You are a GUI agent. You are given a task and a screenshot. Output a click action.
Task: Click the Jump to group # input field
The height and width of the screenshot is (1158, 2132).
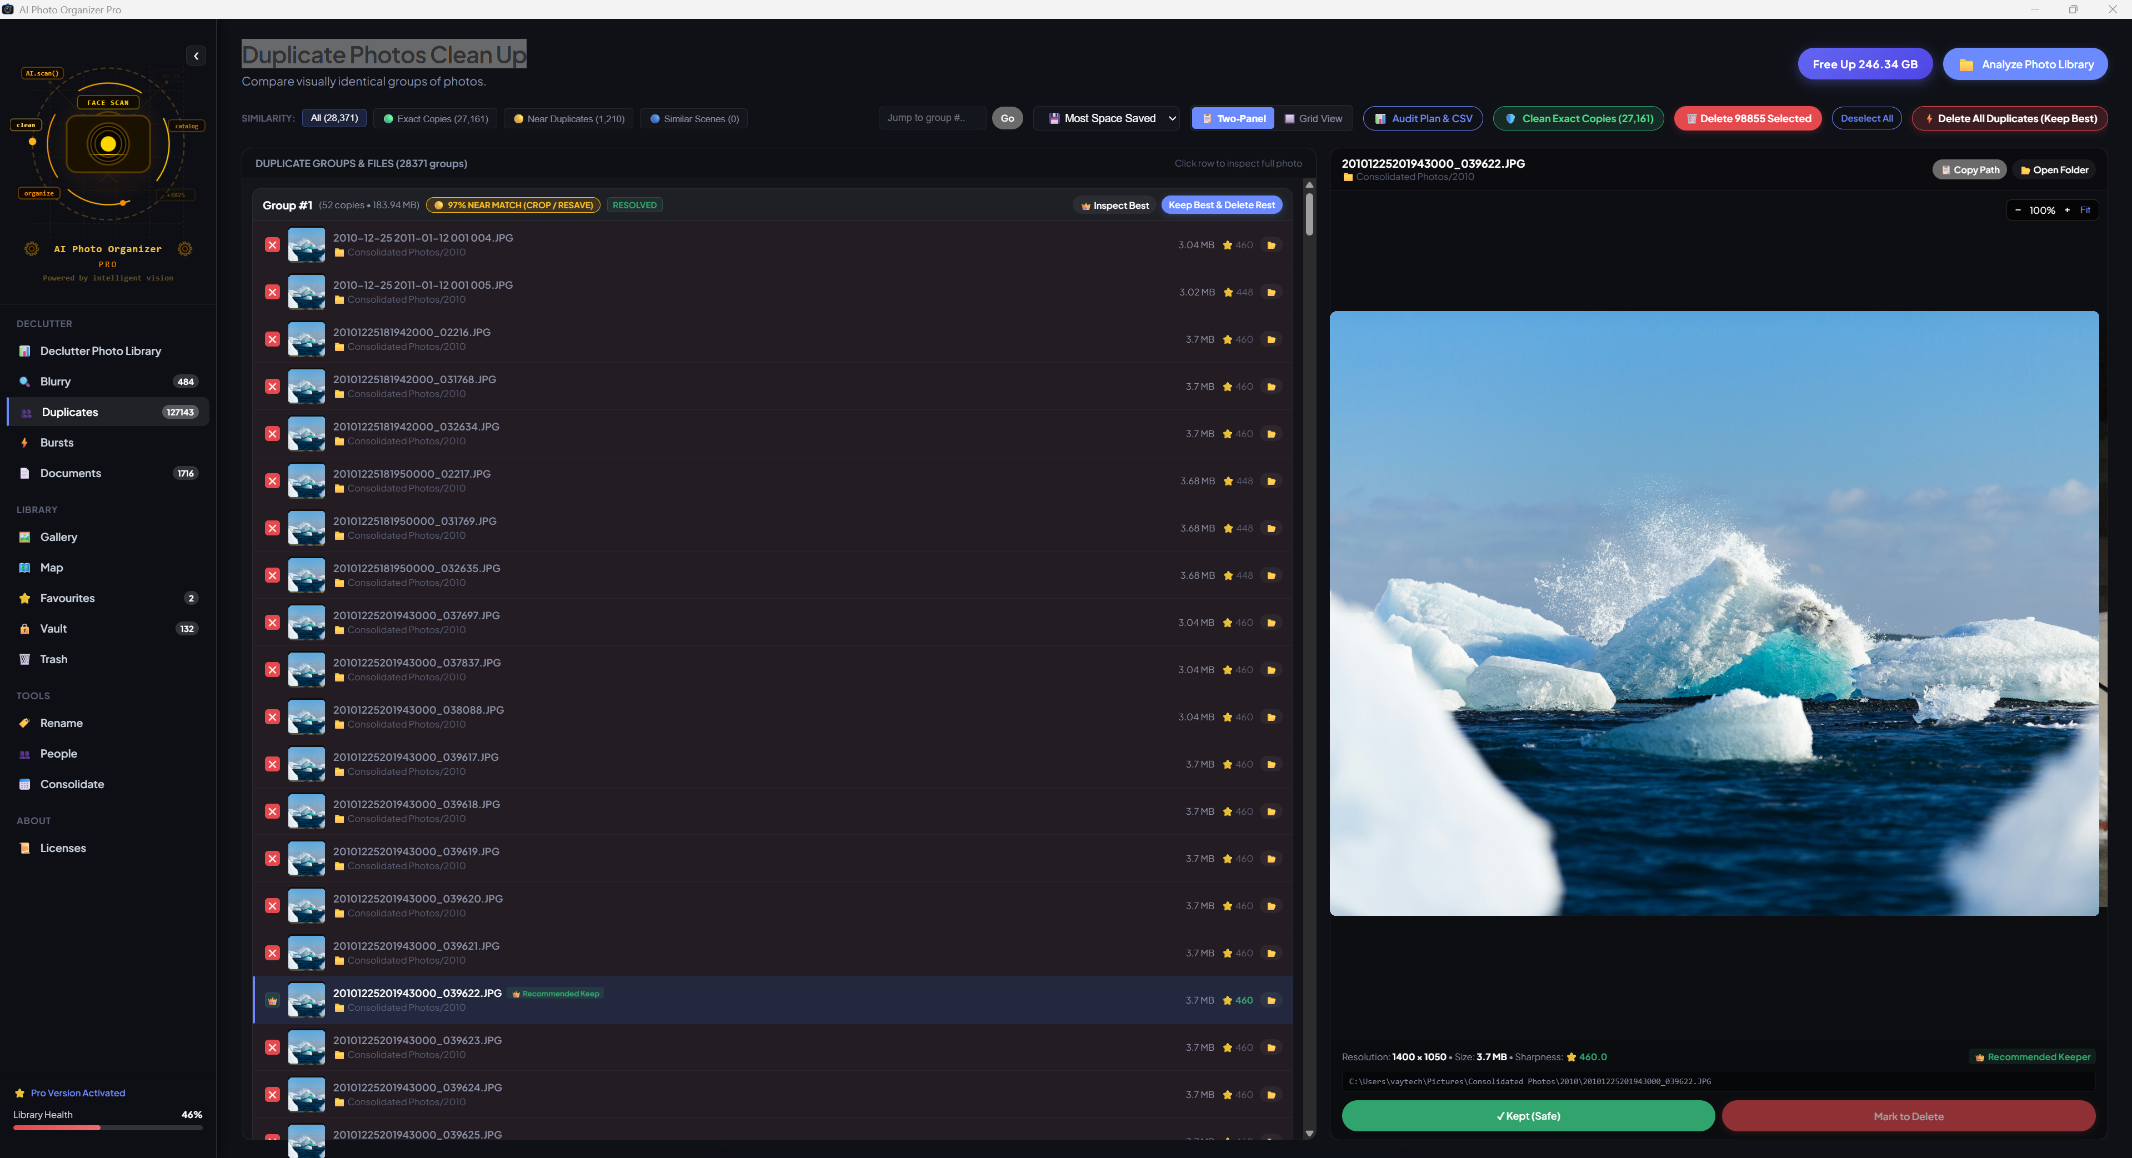(x=932, y=118)
